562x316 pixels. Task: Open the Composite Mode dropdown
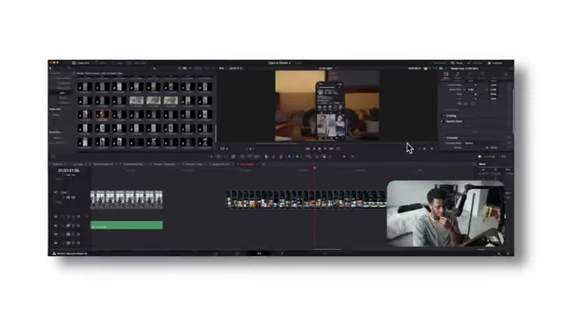(486, 143)
